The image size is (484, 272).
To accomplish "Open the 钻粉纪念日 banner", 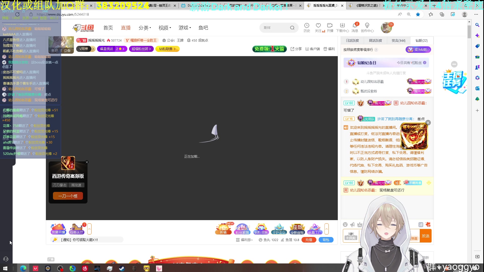I will click(386, 63).
